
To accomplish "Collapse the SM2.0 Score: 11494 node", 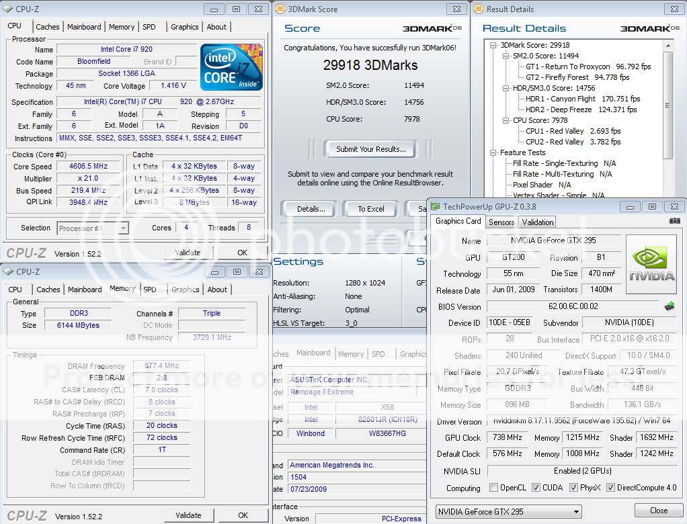I will click(506, 56).
